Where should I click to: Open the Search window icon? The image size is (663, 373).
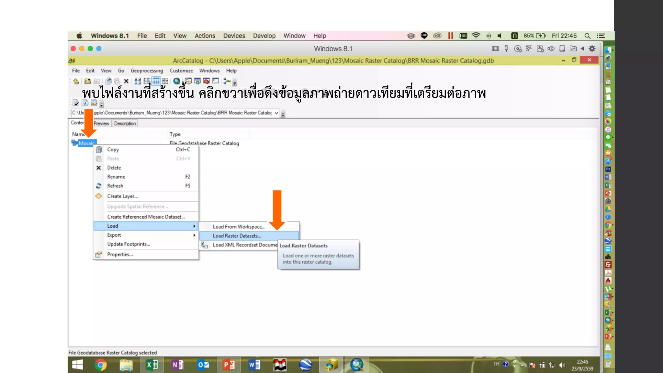(197, 81)
